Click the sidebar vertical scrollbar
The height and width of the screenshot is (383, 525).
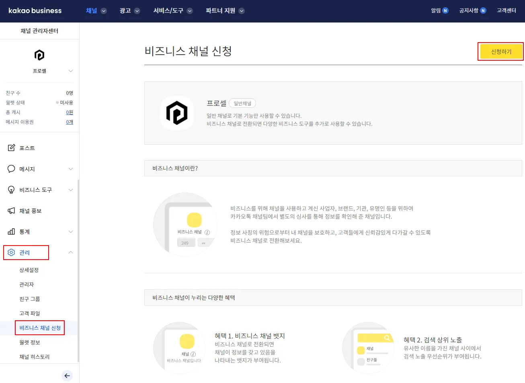click(x=78, y=270)
